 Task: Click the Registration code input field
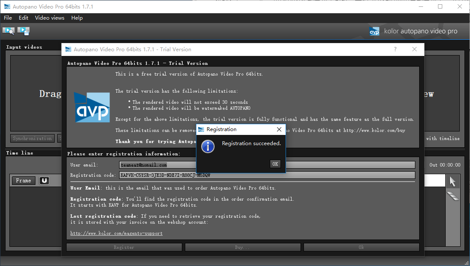click(x=267, y=175)
